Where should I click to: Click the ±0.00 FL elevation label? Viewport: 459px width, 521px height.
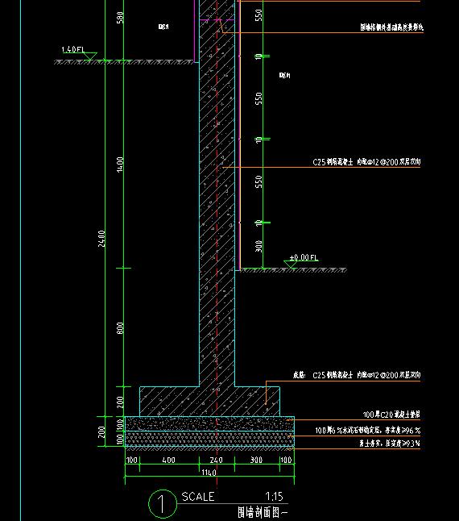[304, 257]
